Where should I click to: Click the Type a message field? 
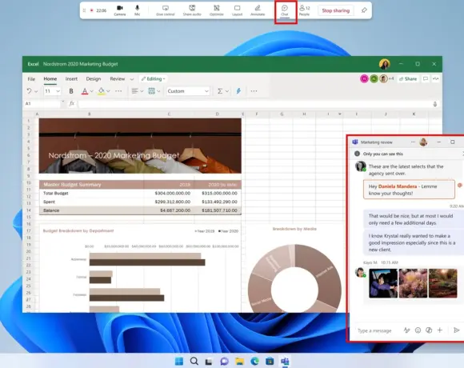coord(375,330)
